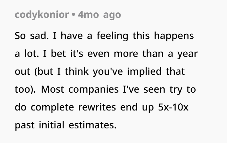Screen dimensions: 227x143
Task: Click the word 'feeling' in the first line
Action: pyautogui.click(x=112, y=36)
